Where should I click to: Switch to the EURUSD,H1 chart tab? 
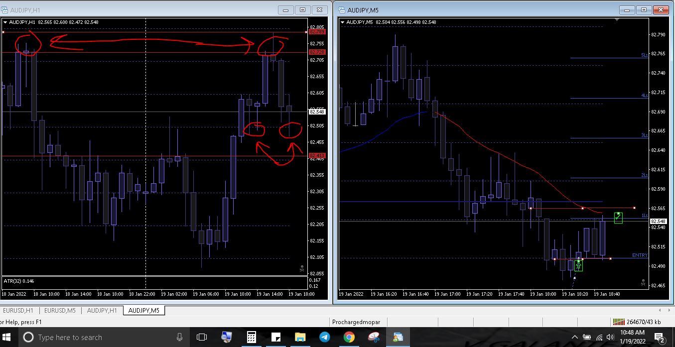click(x=18, y=310)
